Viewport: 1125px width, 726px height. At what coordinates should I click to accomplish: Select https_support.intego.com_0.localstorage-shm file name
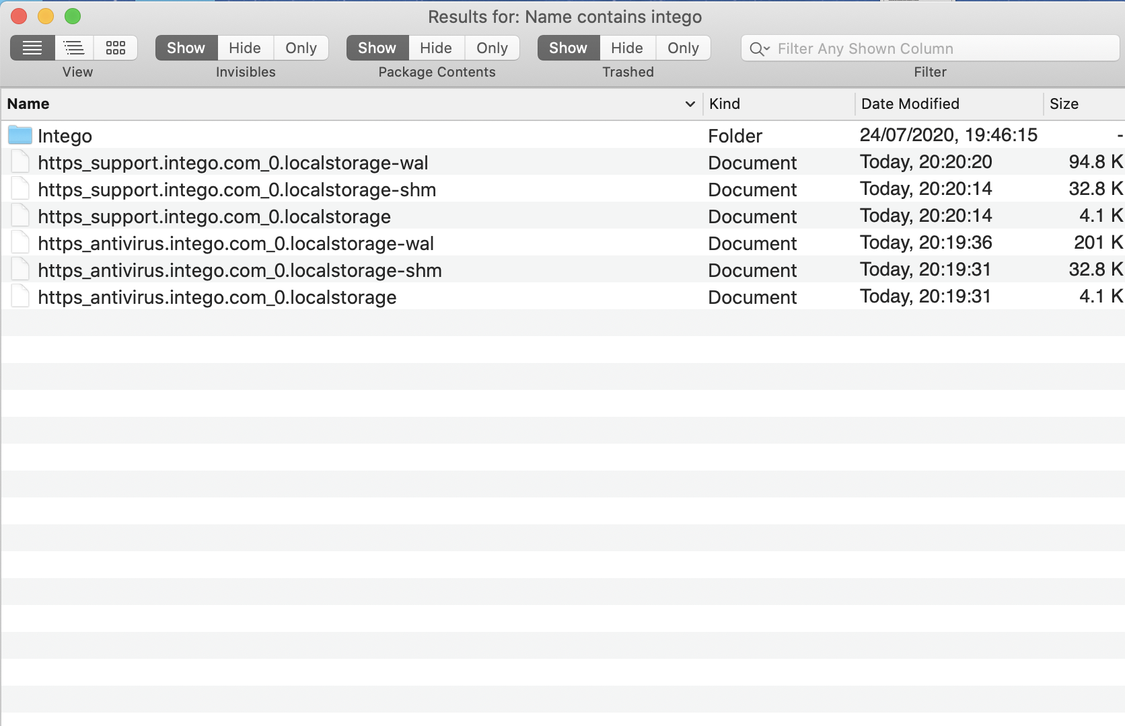(x=237, y=190)
